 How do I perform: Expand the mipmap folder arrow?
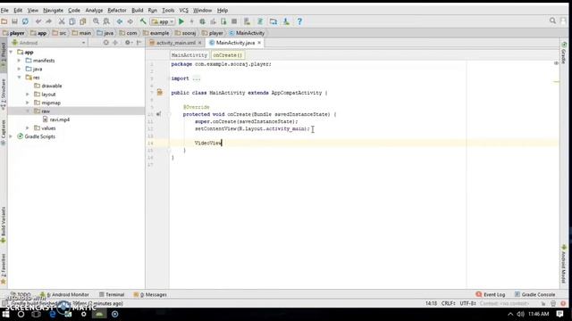tap(28, 103)
